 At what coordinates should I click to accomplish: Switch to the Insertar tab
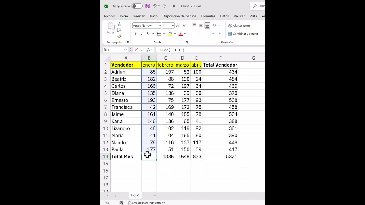[x=139, y=16]
